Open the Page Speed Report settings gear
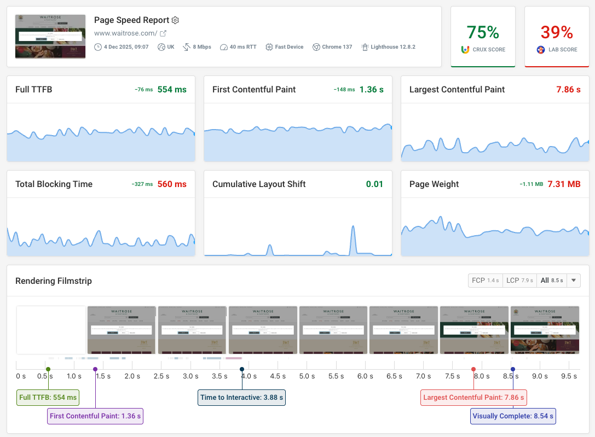Screen dimensions: 595x437 point(175,20)
